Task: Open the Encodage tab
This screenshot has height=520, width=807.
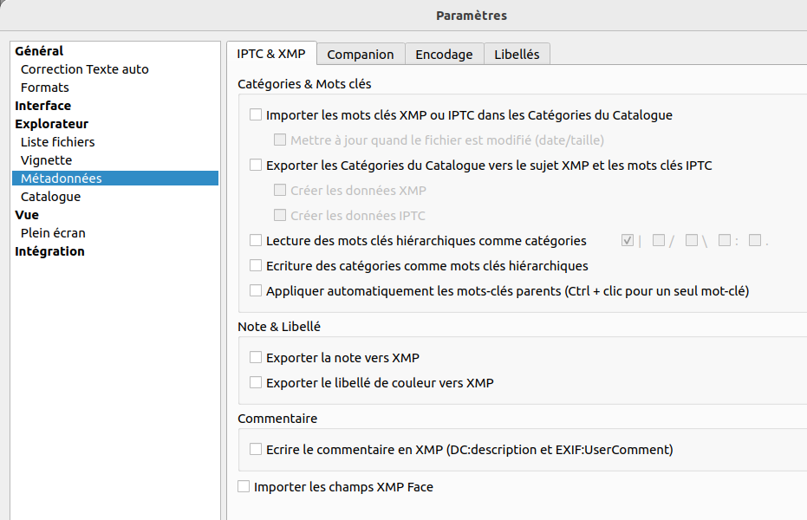Action: (x=444, y=54)
